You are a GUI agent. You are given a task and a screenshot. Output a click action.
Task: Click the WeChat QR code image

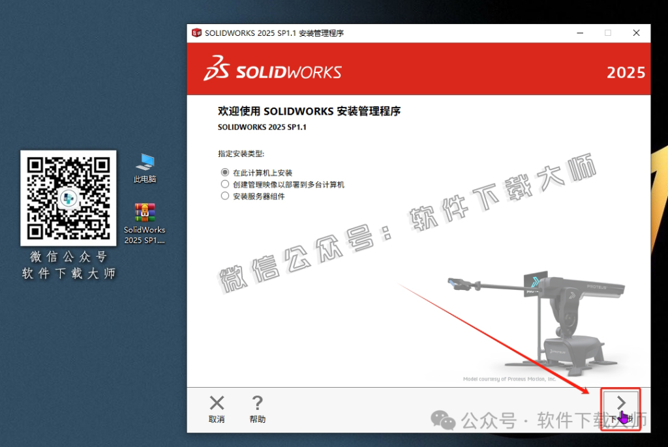click(68, 197)
